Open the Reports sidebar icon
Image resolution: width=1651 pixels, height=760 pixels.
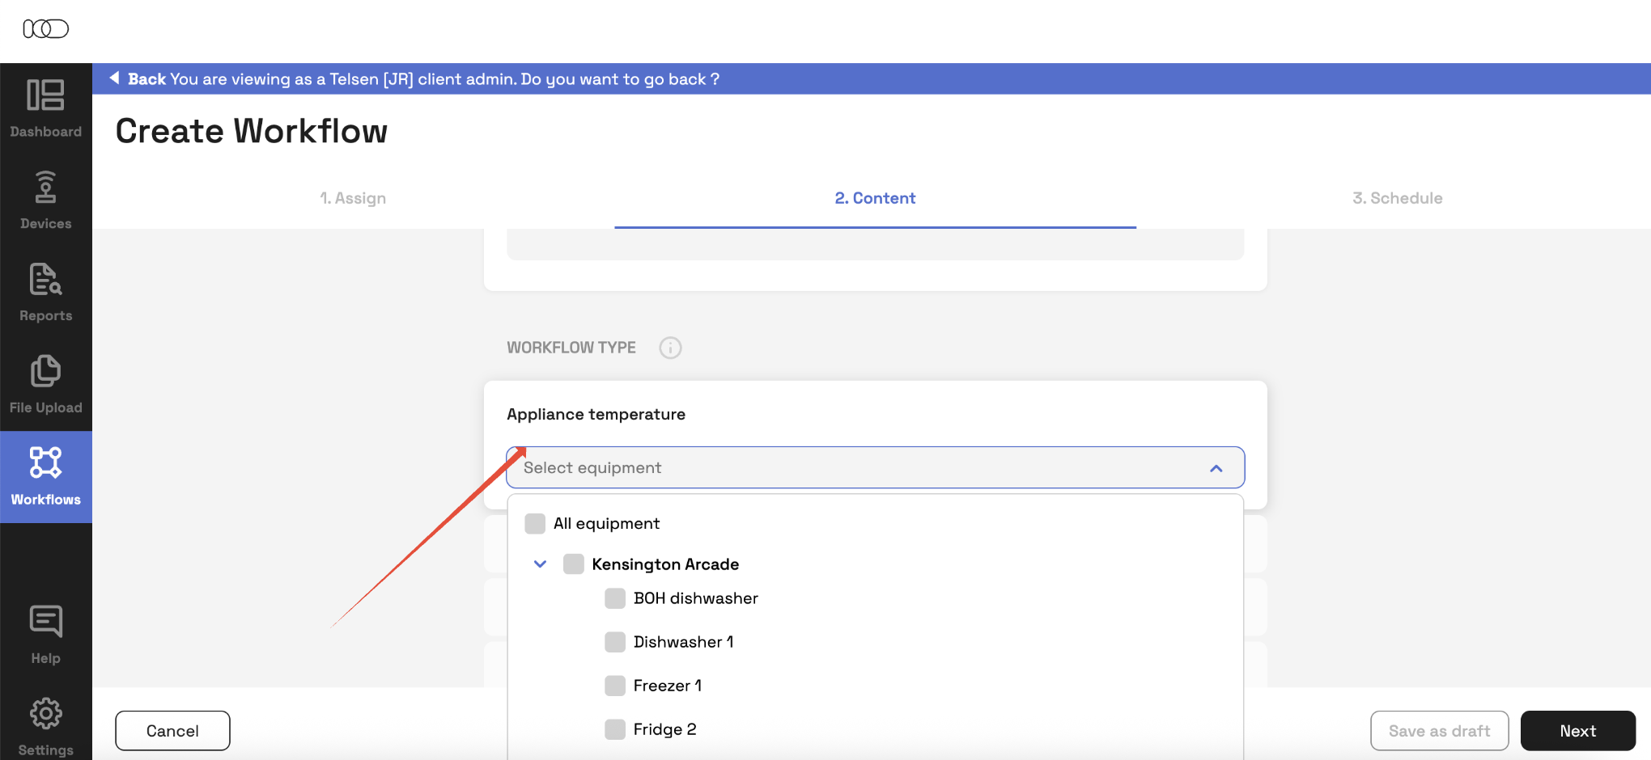pyautogui.click(x=45, y=281)
